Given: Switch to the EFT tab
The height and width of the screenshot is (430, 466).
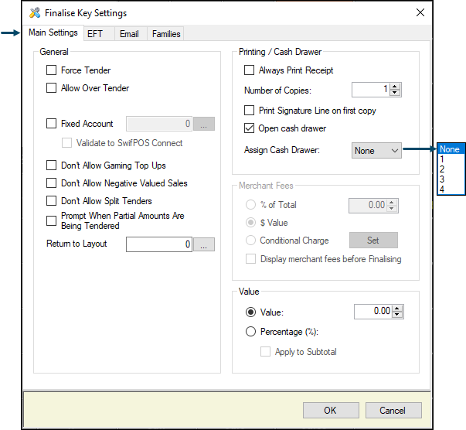Looking at the screenshot, I should click(95, 34).
